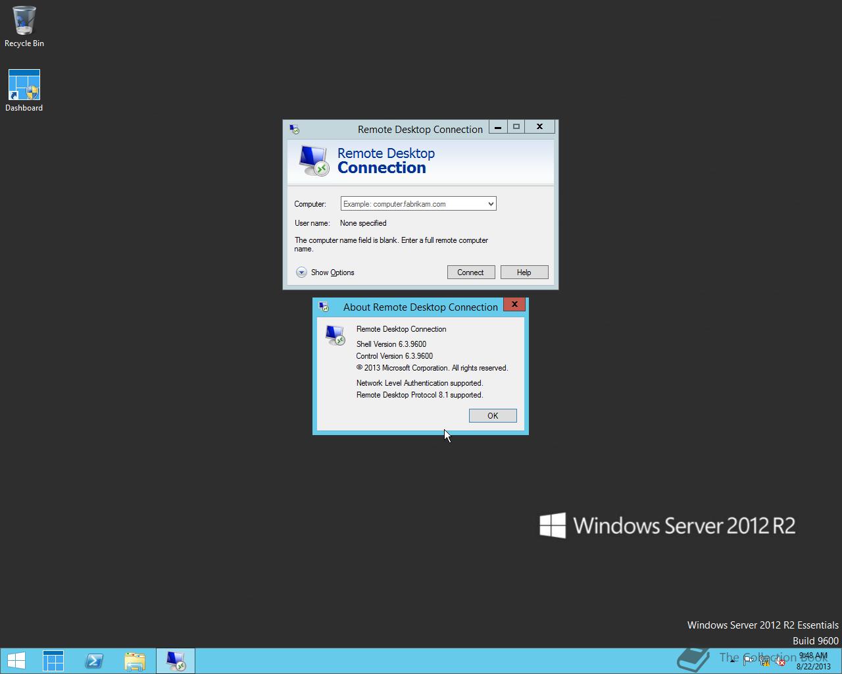Screen dimensions: 842x674
Task: Show hidden tray icons arrow
Action: [x=732, y=661]
